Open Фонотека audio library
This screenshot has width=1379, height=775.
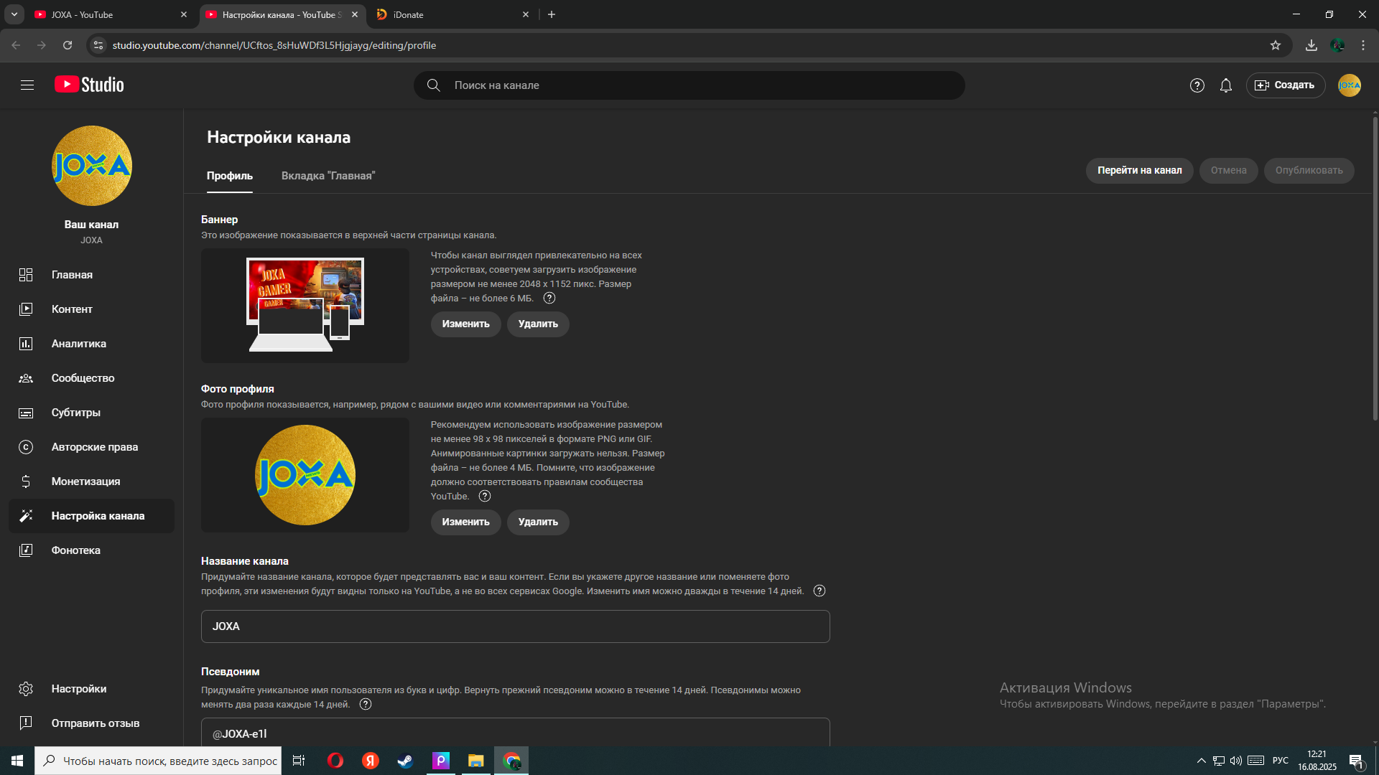pyautogui.click(x=75, y=550)
